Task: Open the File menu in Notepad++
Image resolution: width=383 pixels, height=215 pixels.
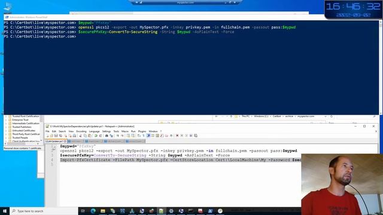Action: (47, 131)
